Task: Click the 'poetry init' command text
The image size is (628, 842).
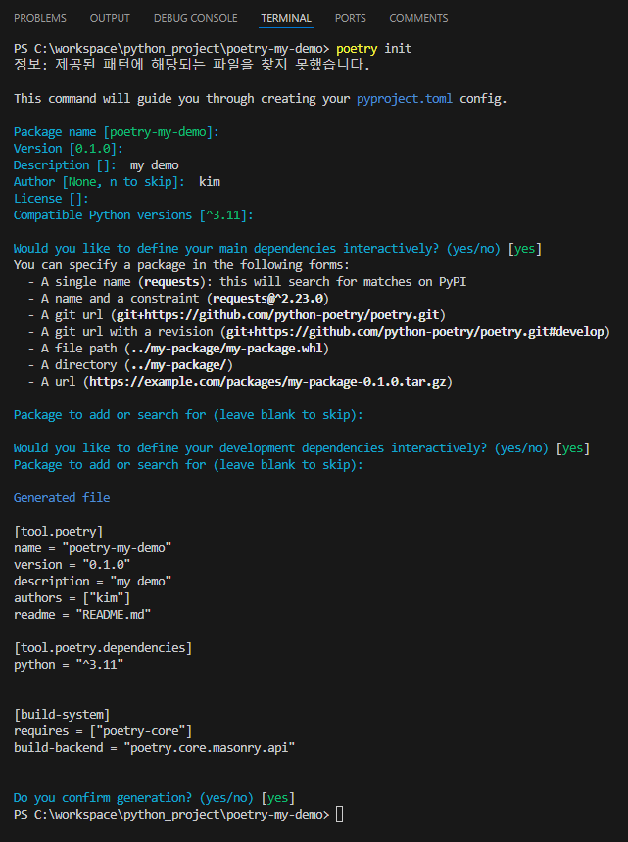Action: [x=374, y=49]
